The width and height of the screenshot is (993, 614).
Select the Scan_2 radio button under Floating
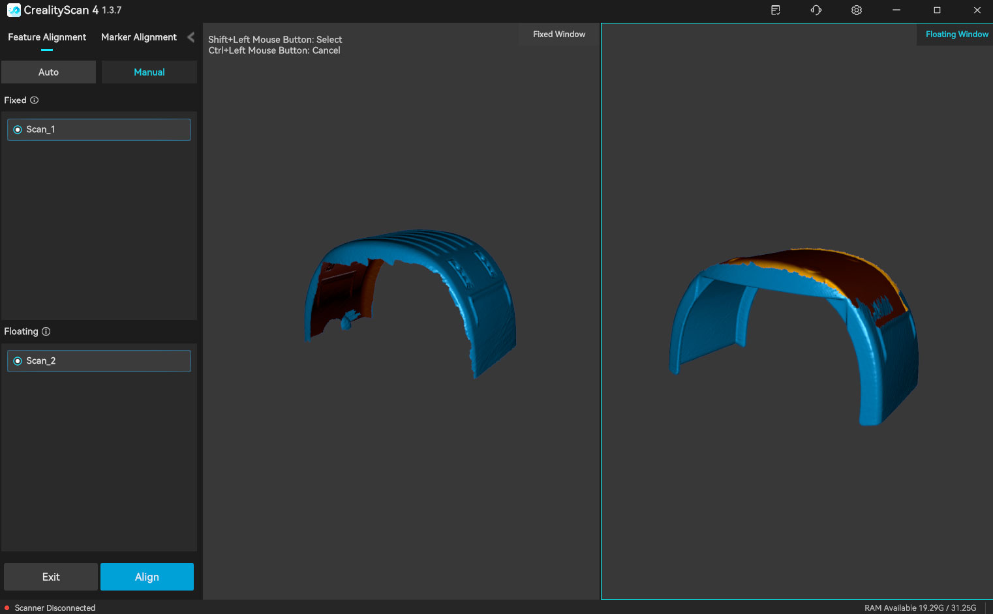click(18, 361)
